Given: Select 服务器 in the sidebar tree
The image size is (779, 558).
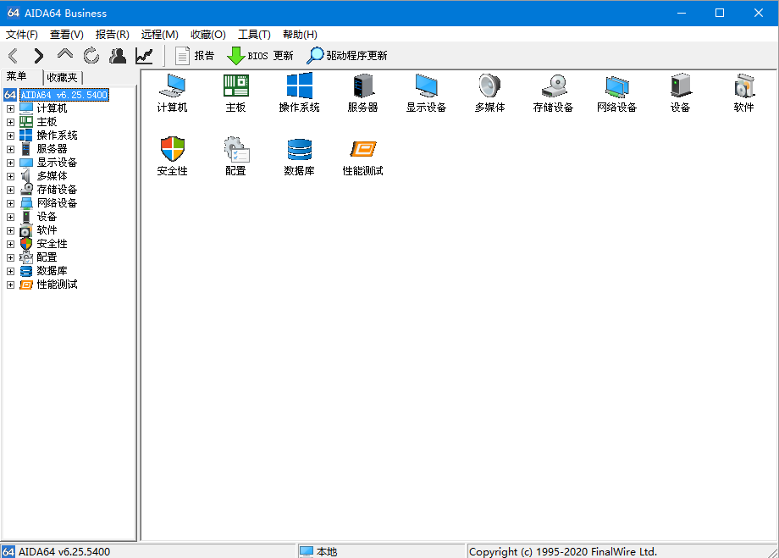Looking at the screenshot, I should pyautogui.click(x=52, y=149).
